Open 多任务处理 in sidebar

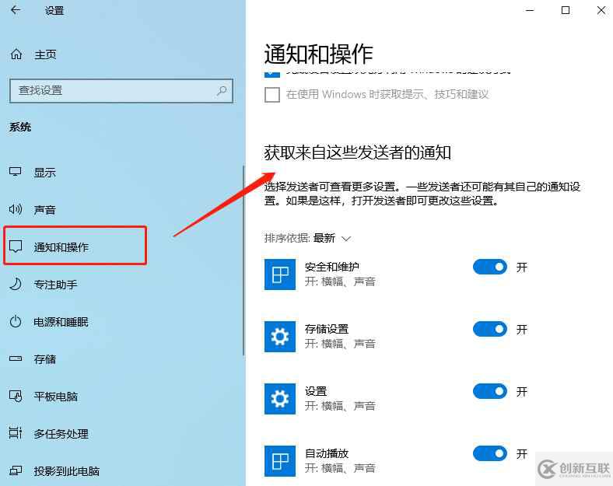tap(61, 434)
